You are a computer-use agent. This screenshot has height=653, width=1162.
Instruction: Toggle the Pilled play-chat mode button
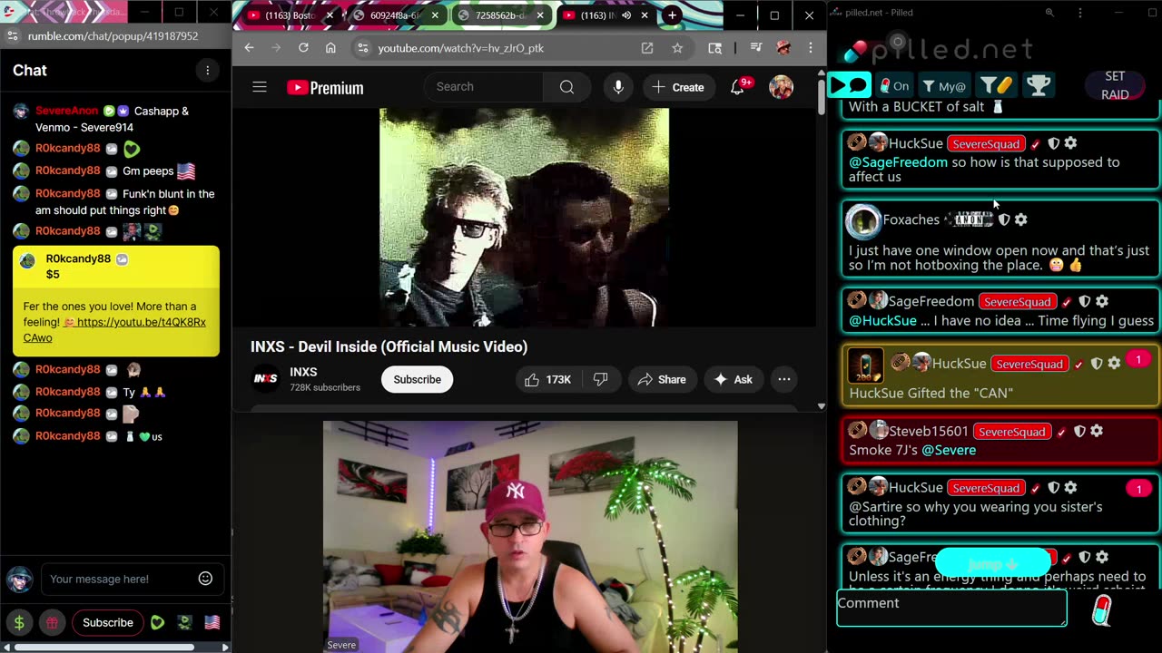850,85
